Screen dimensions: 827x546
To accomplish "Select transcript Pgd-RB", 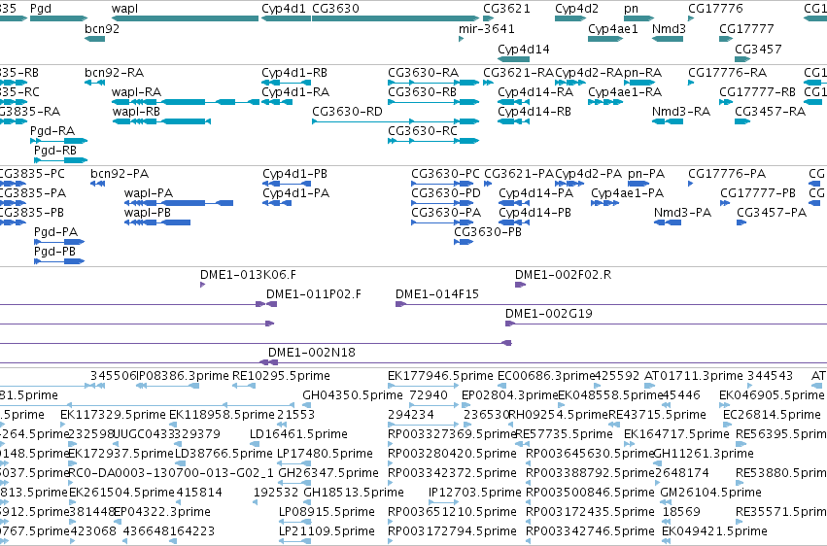I will coord(54,151).
